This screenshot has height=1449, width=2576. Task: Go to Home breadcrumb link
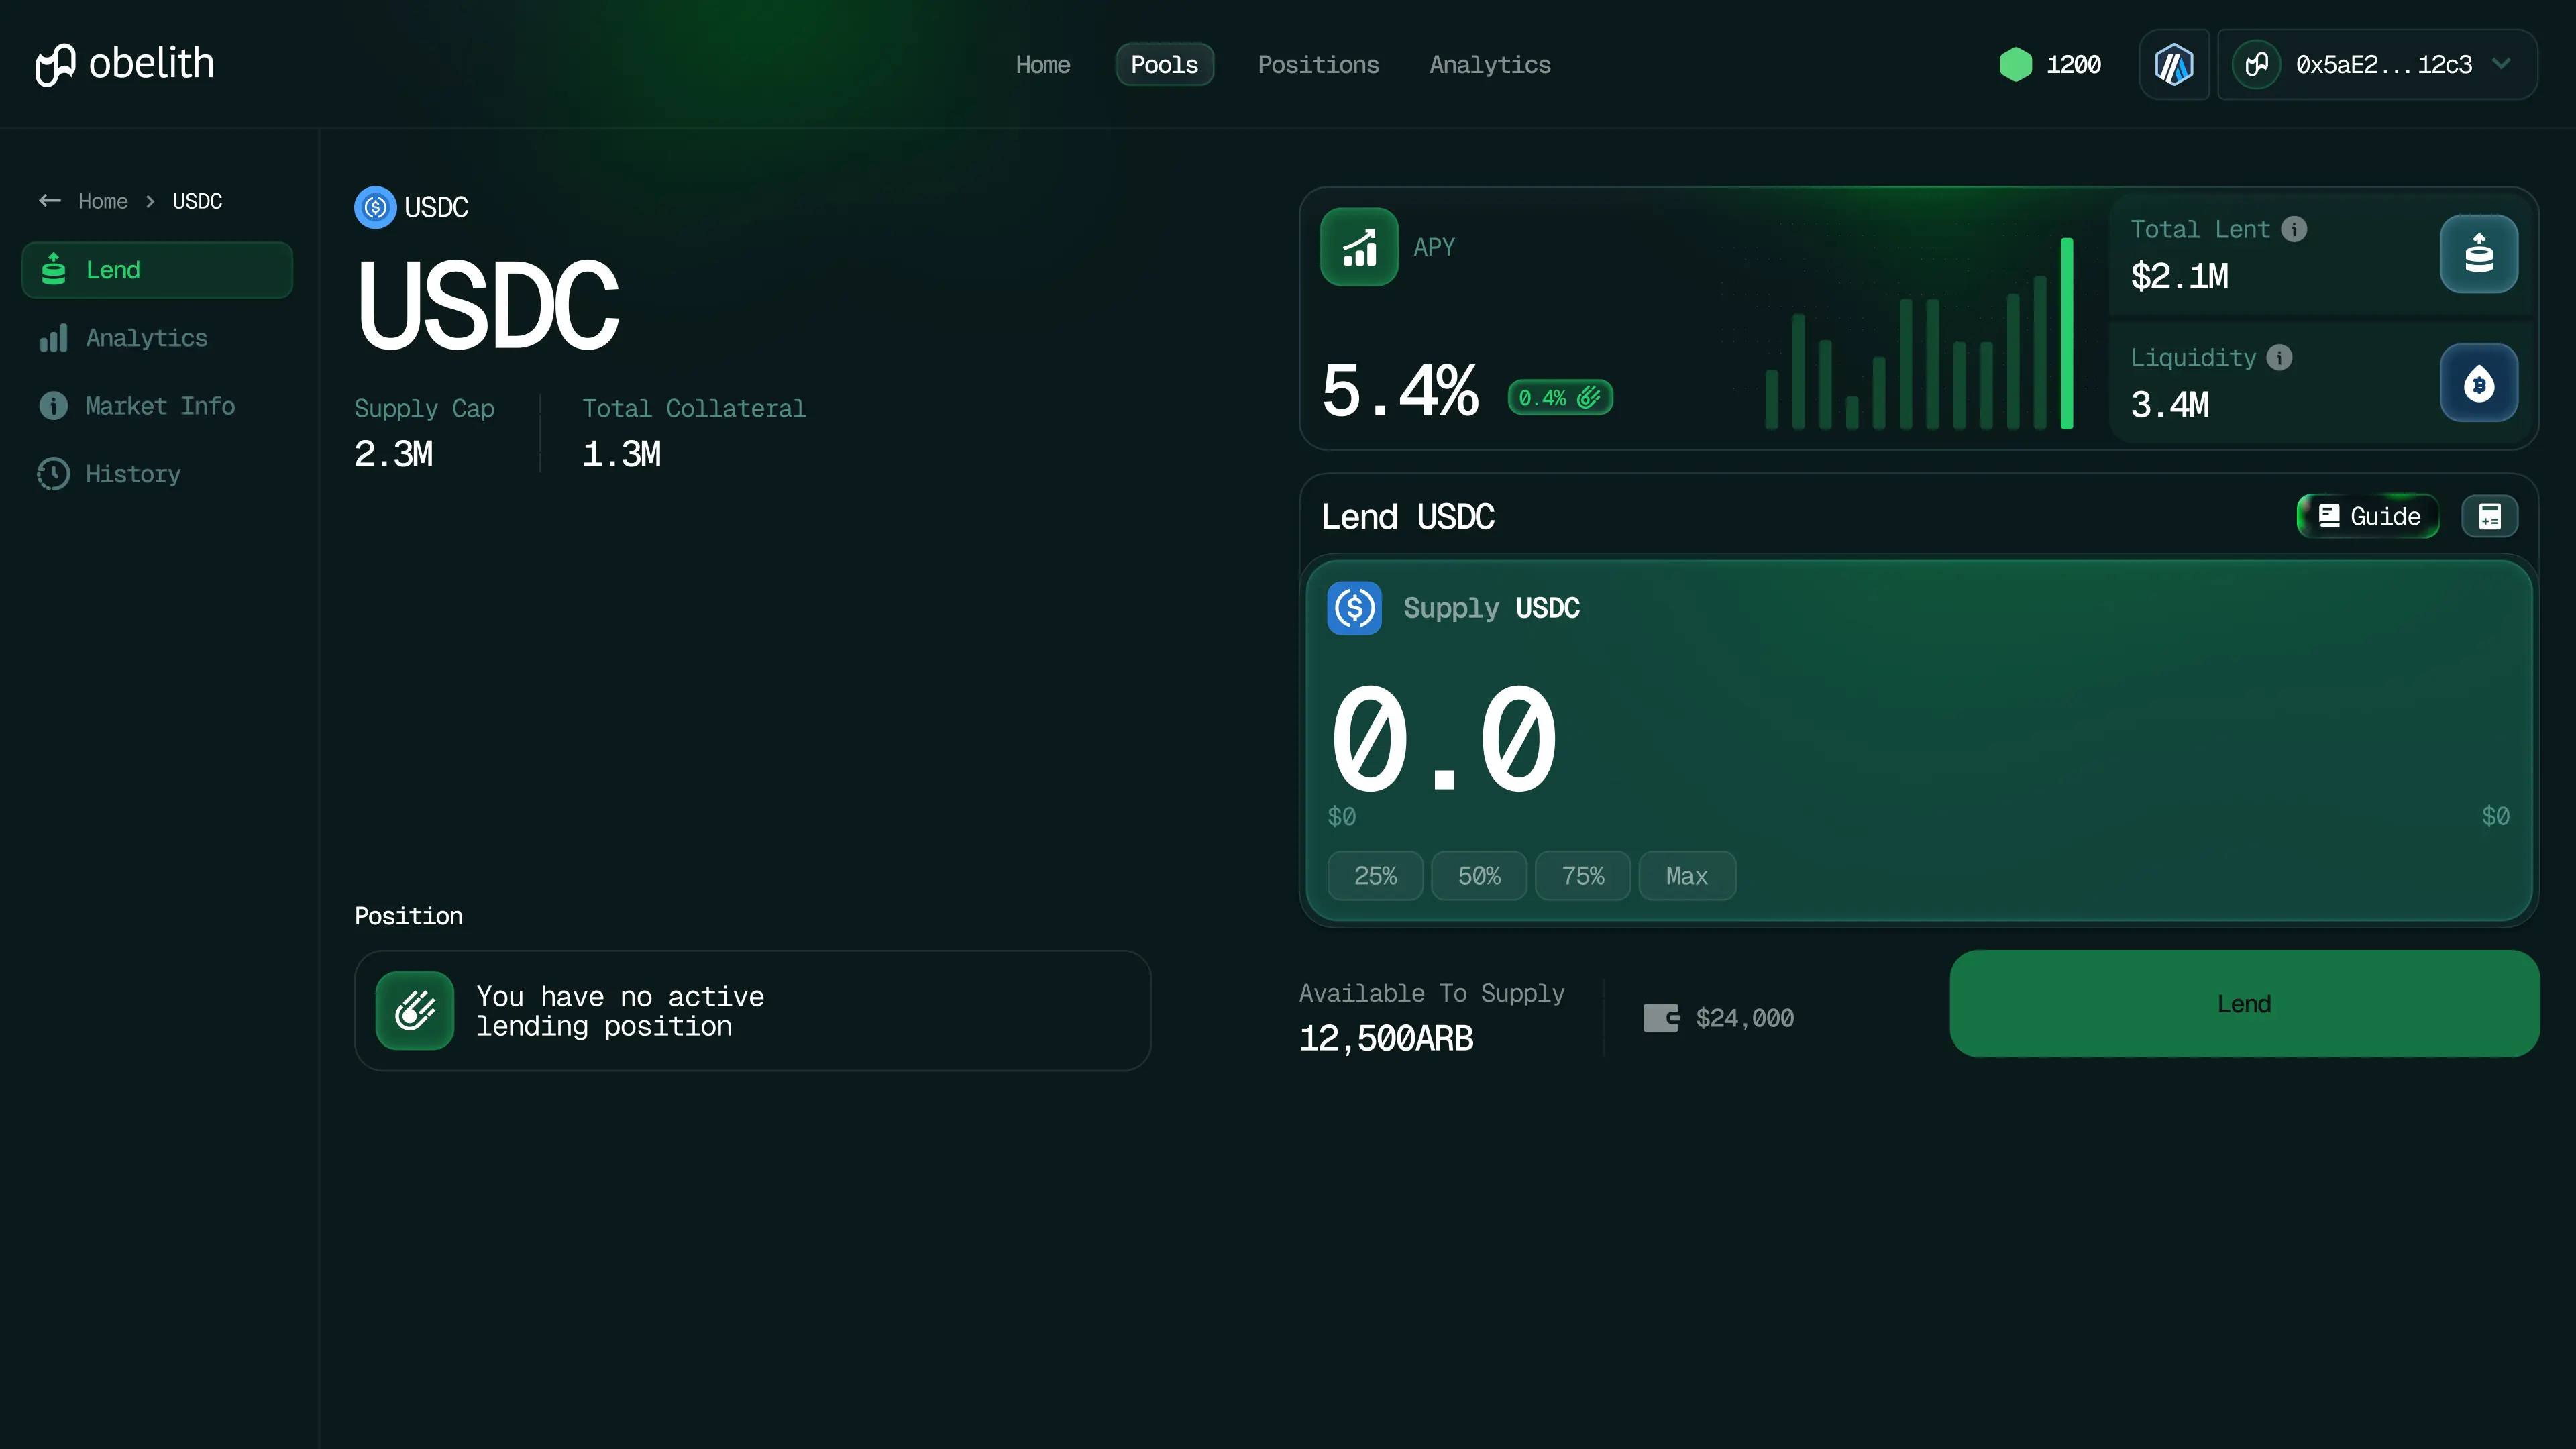103,201
